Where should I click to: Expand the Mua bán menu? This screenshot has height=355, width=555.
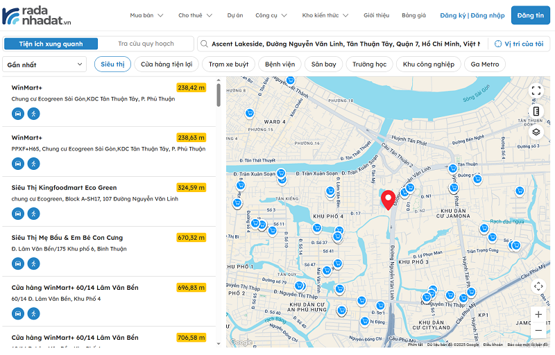point(146,15)
